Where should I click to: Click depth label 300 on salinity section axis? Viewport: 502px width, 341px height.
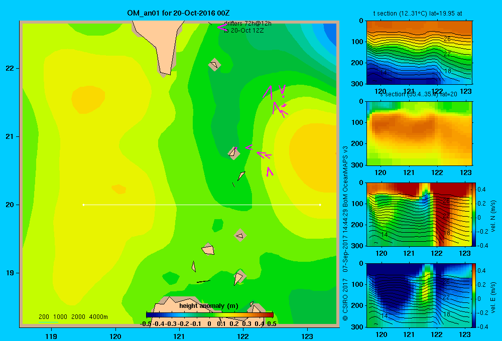coord(357,165)
